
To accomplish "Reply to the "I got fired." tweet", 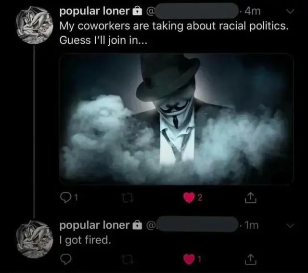I will 66,260.
